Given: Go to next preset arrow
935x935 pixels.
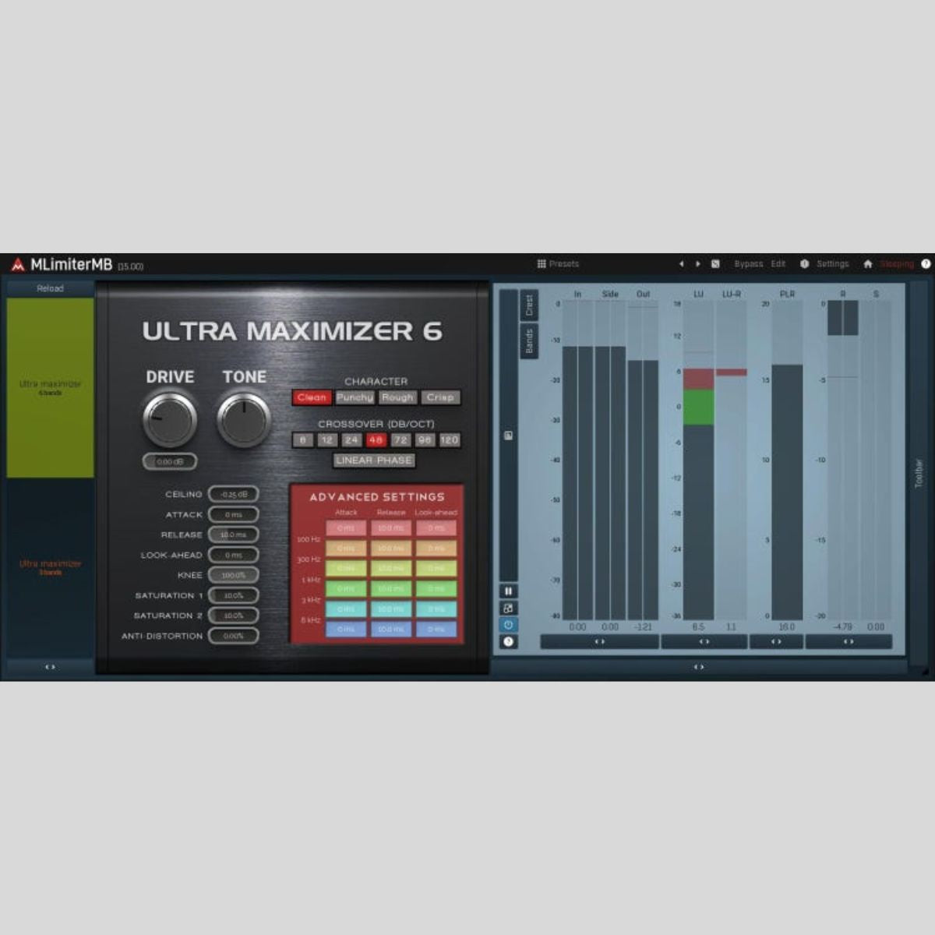Looking at the screenshot, I should coord(698,264).
